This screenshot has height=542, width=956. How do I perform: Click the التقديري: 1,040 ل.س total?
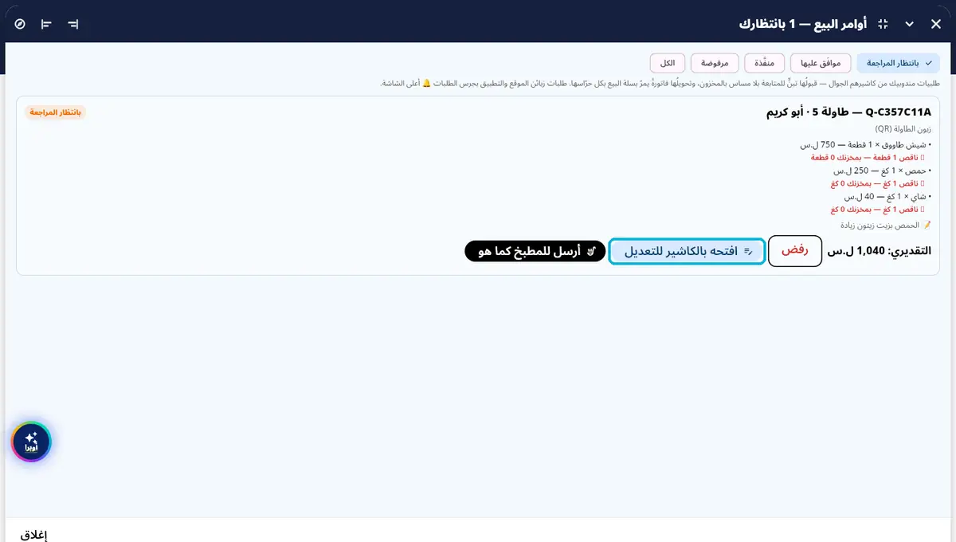click(880, 251)
